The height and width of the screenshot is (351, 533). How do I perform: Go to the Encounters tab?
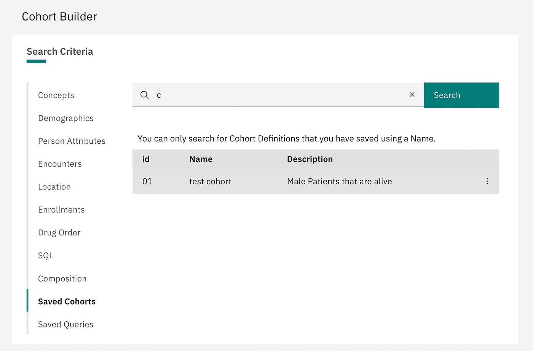pos(60,164)
